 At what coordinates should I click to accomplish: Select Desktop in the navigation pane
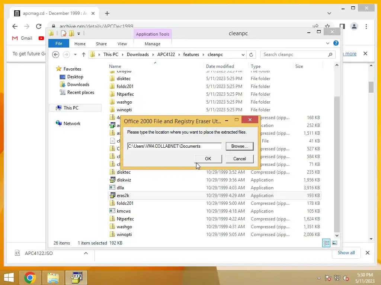coord(75,77)
